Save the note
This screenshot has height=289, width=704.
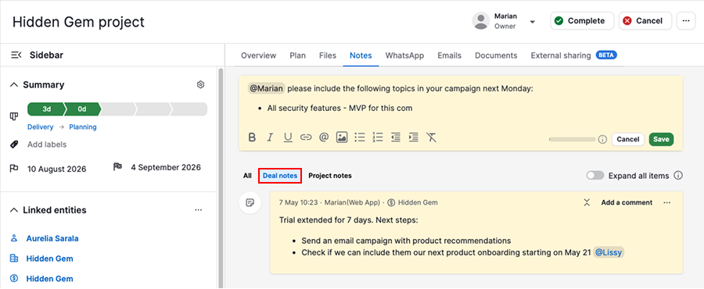click(x=661, y=139)
